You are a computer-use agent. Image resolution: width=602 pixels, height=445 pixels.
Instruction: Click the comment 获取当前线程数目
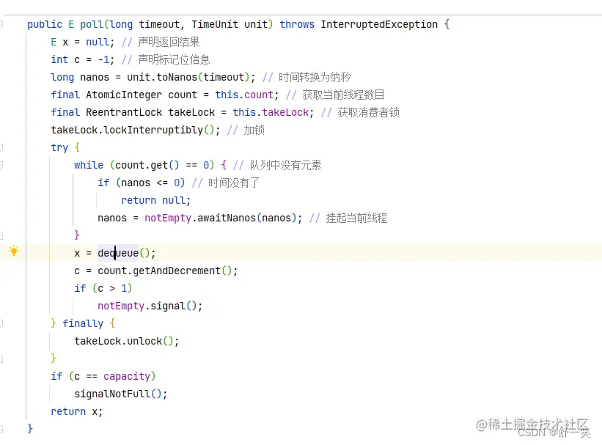pyautogui.click(x=343, y=95)
